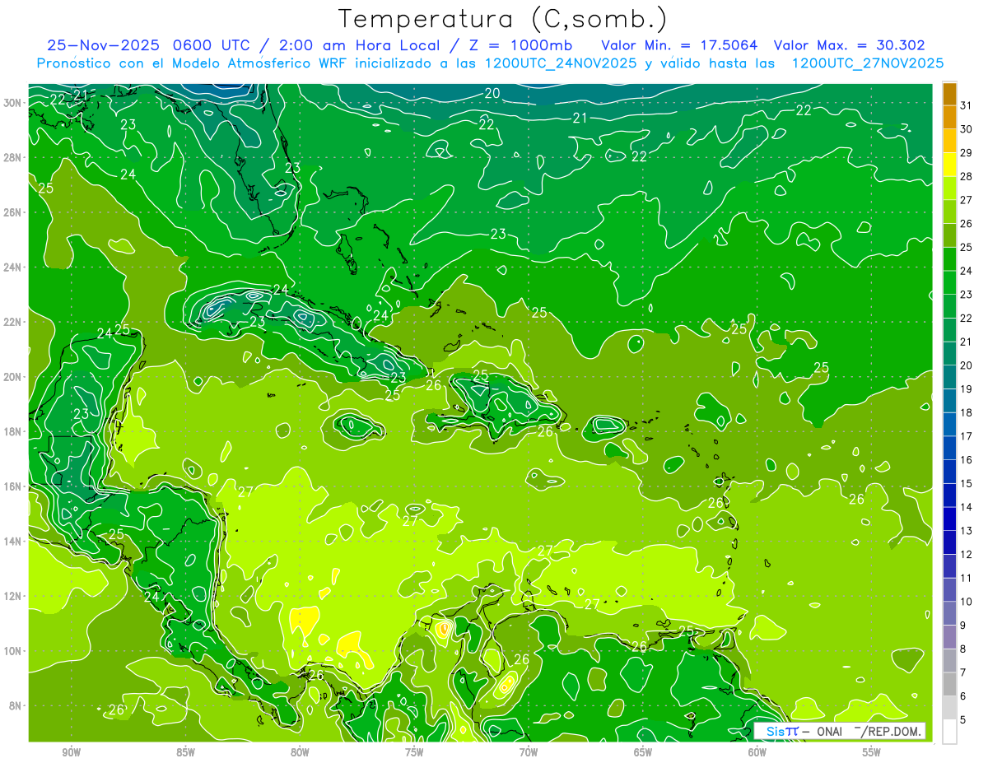
Task: Click the Valor Max. = 30.302 text
Action: (849, 45)
